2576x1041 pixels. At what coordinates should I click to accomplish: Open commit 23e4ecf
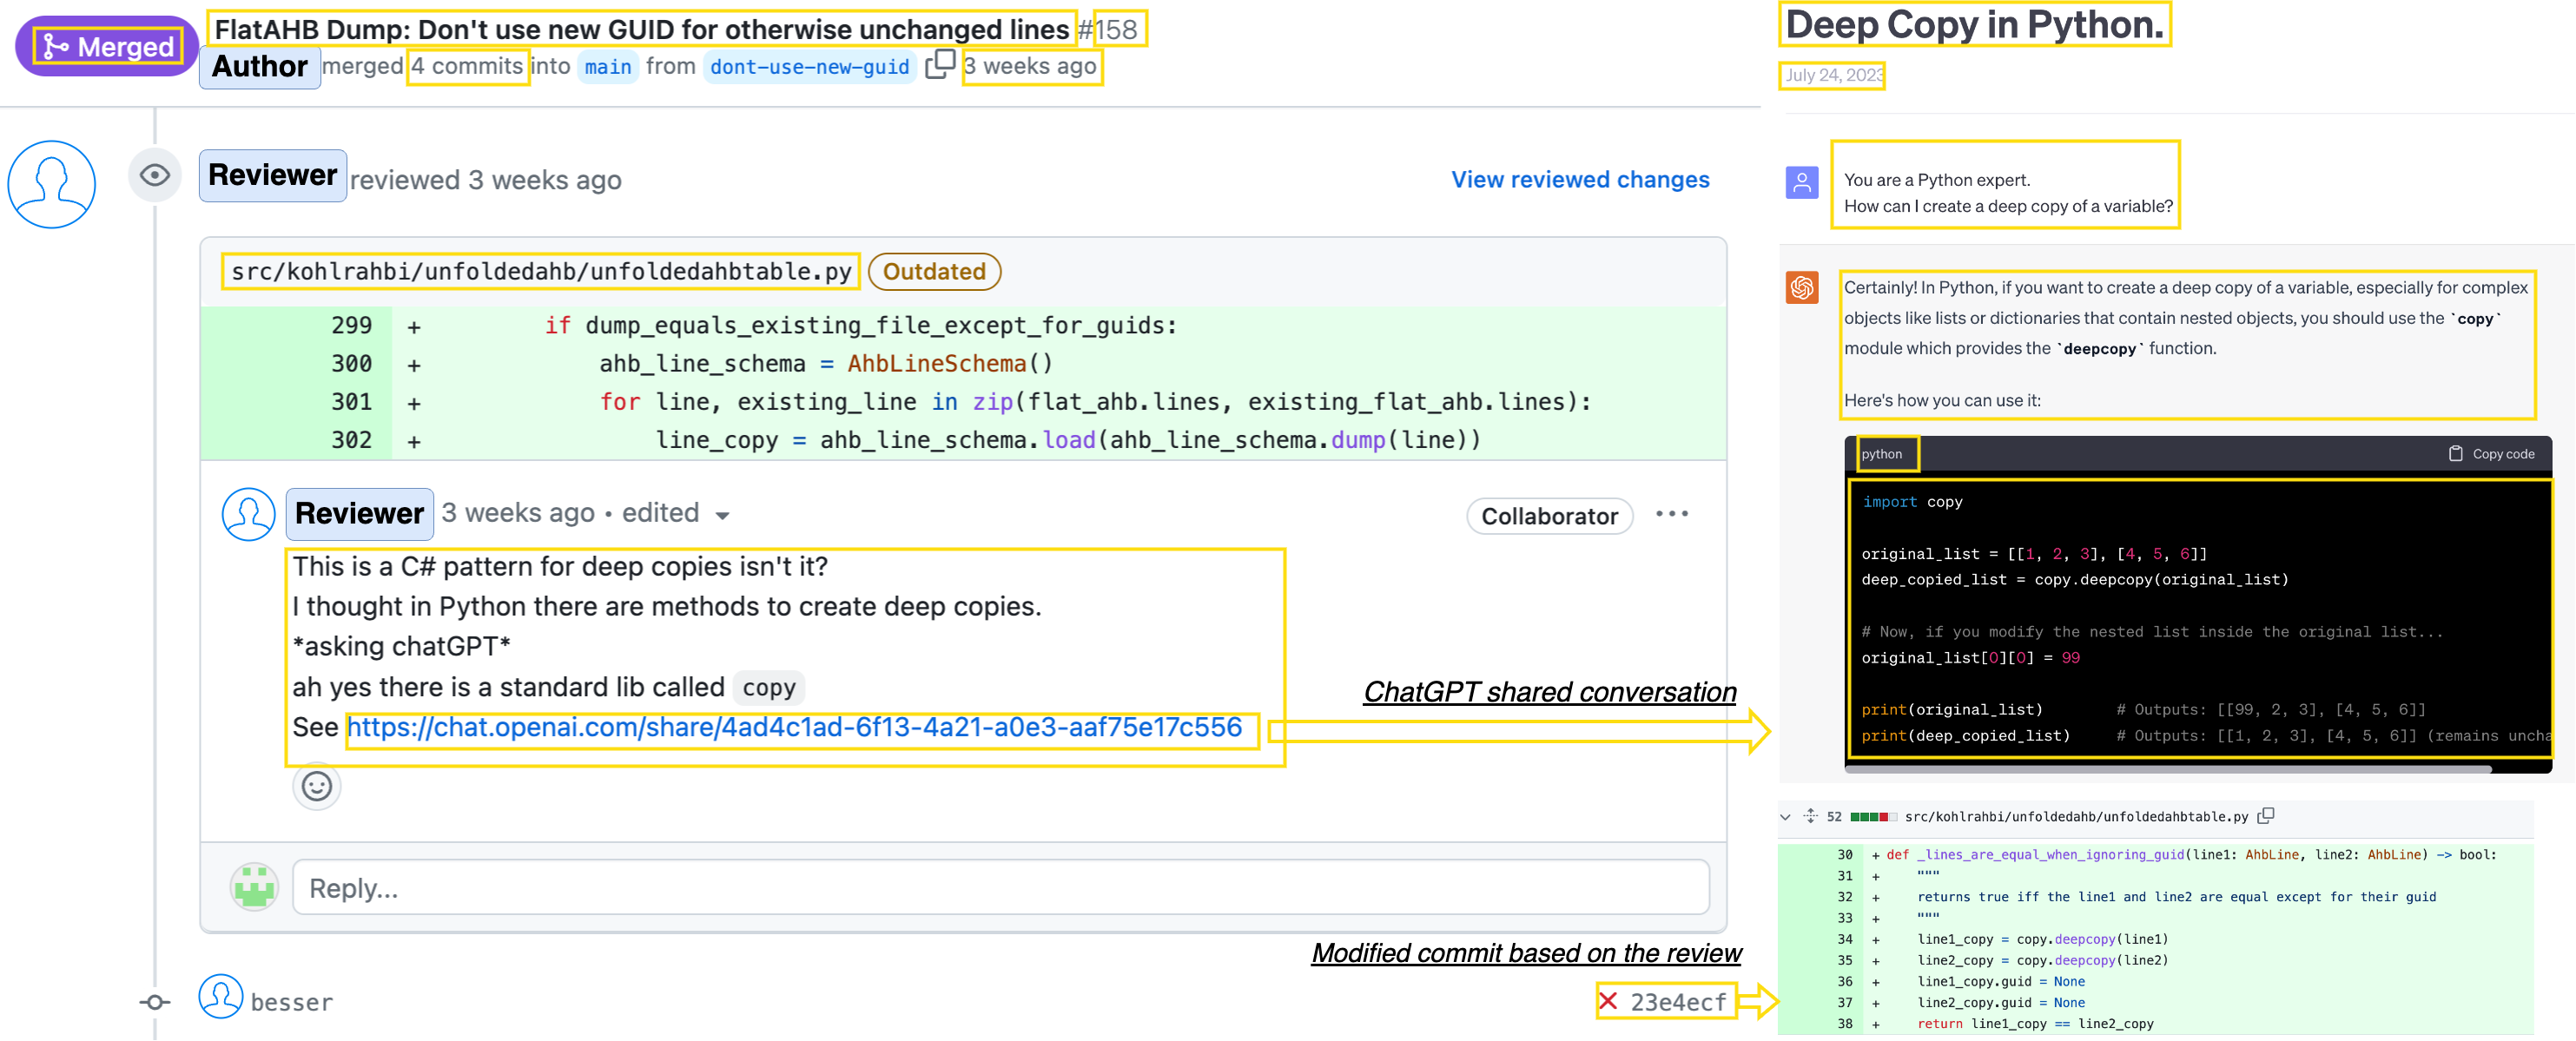point(1677,1002)
